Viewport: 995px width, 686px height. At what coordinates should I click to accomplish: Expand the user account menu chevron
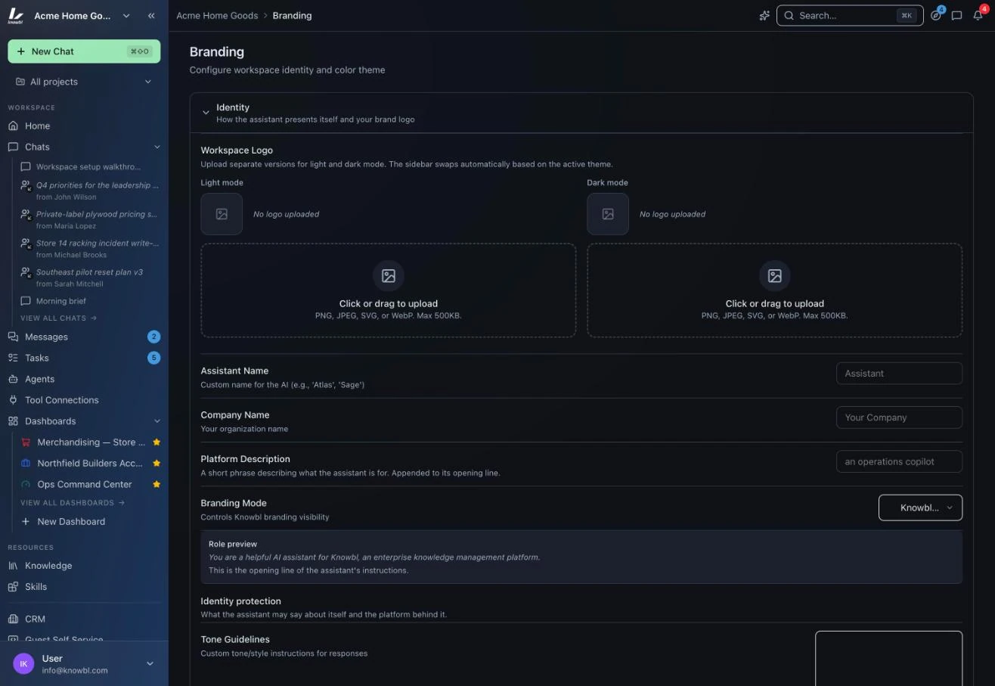click(150, 664)
